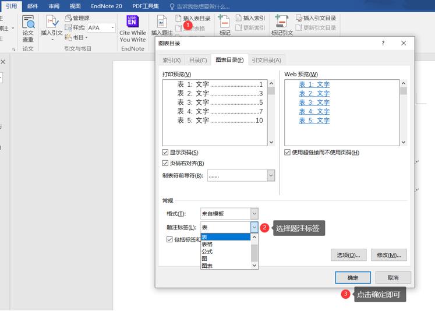Screen dimensions: 435x311
Task: Click 插入表目录 in ribbon
Action: pyautogui.click(x=193, y=18)
